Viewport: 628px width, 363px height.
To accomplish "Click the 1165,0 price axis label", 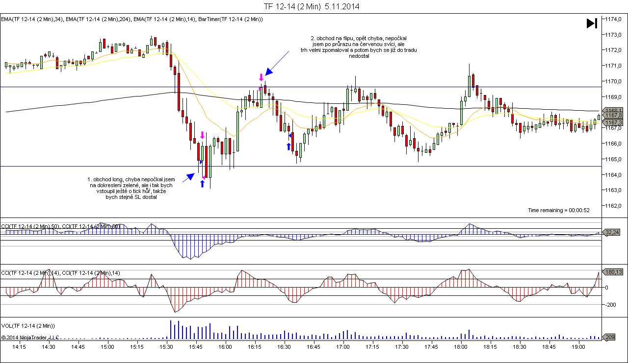I will pos(614,159).
